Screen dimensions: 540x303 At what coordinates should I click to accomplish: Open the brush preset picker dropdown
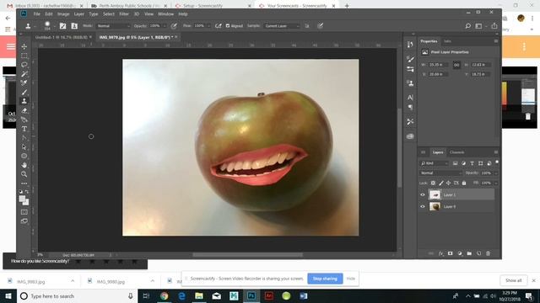click(54, 26)
